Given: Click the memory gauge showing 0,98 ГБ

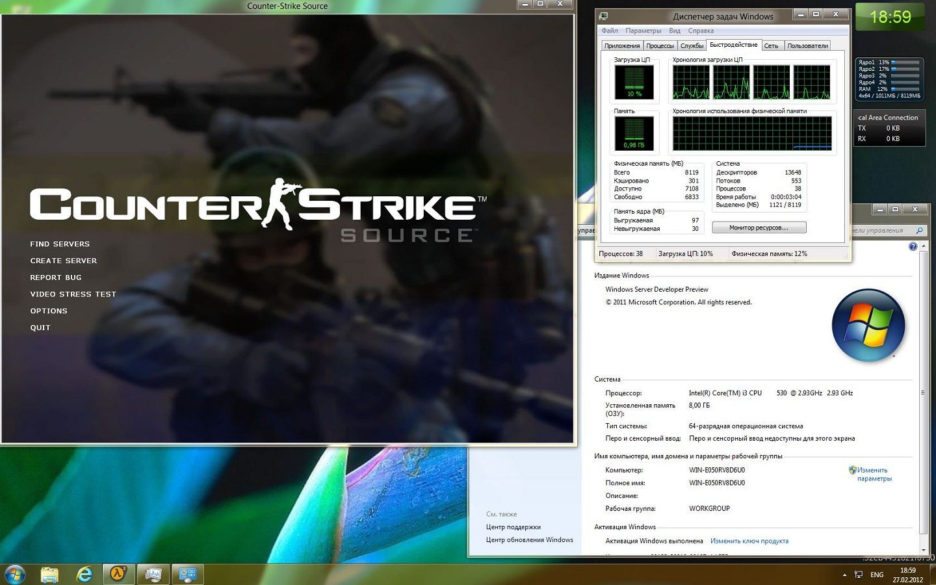Looking at the screenshot, I should coord(634,133).
